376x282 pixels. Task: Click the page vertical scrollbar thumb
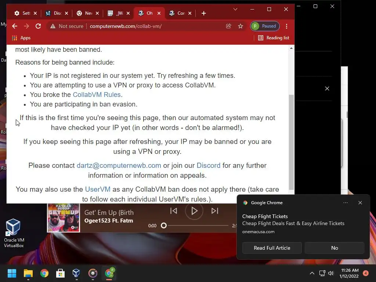point(291,142)
